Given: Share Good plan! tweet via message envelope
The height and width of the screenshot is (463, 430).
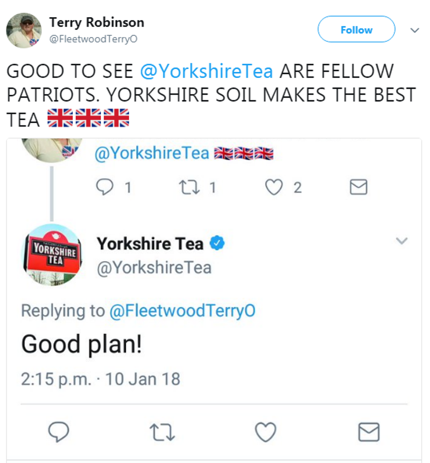Looking at the screenshot, I should [369, 432].
